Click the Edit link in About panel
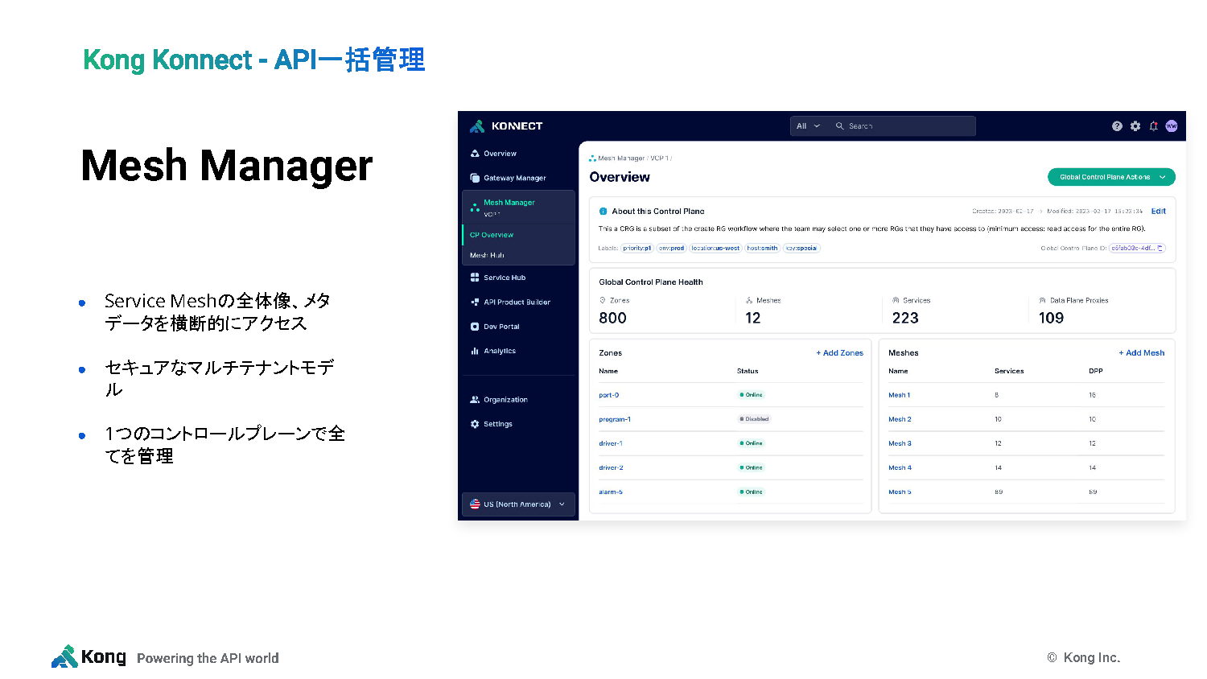Image resolution: width=1207 pixels, height=679 pixels. point(1159,212)
